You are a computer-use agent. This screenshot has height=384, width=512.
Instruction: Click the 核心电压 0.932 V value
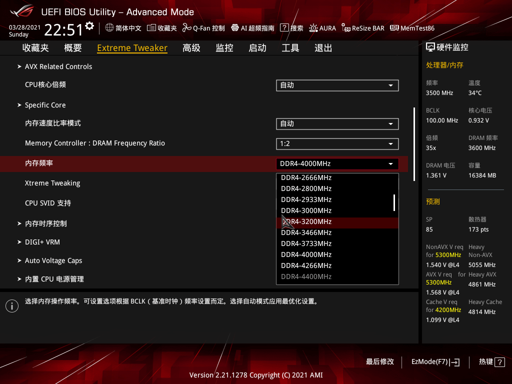[478, 120]
